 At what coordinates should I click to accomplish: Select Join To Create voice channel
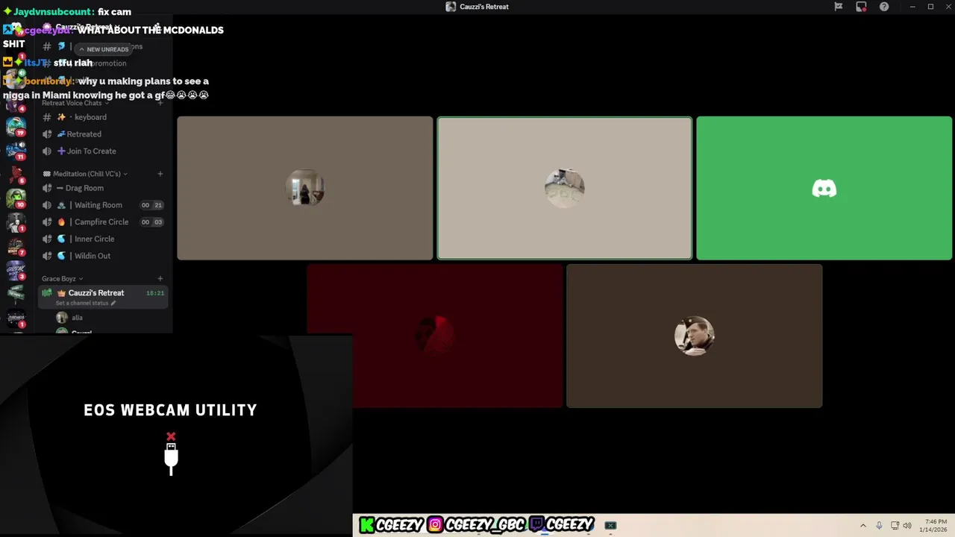[103, 151]
